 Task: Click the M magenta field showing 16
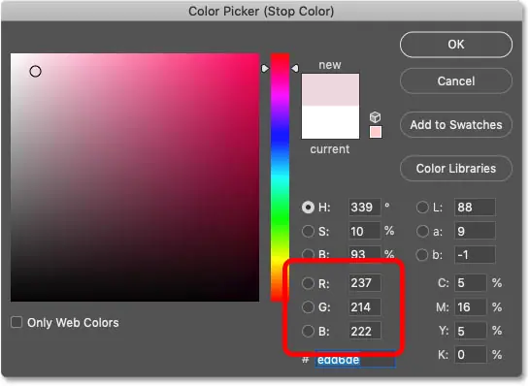(470, 307)
